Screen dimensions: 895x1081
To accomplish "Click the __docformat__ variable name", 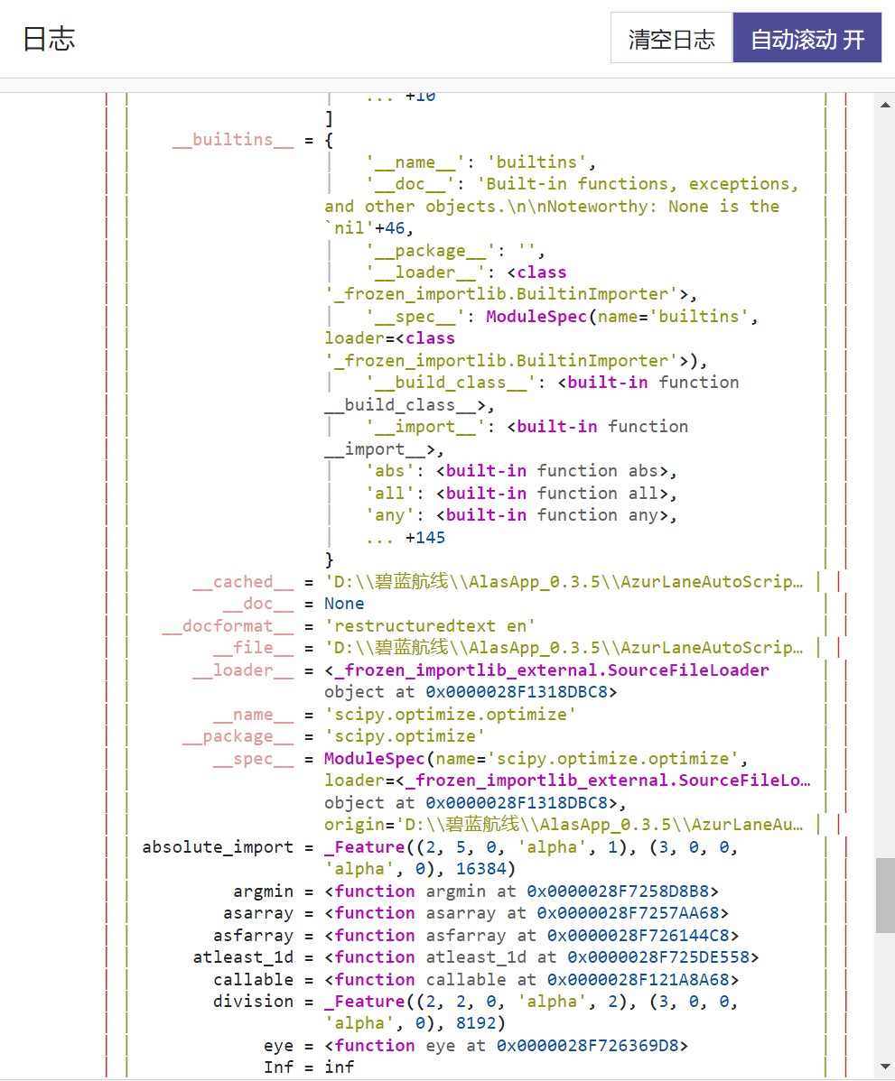I will tap(228, 626).
